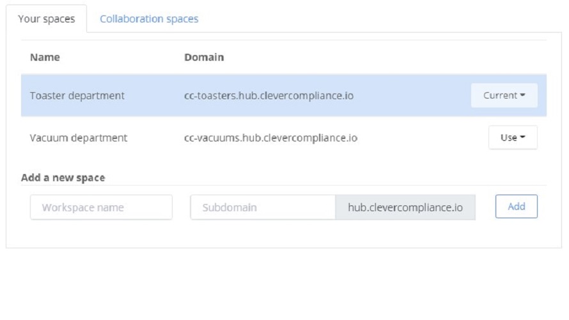
Task: Click the cc-toasters.hub.clevercompliance.io domain text
Action: (x=269, y=96)
